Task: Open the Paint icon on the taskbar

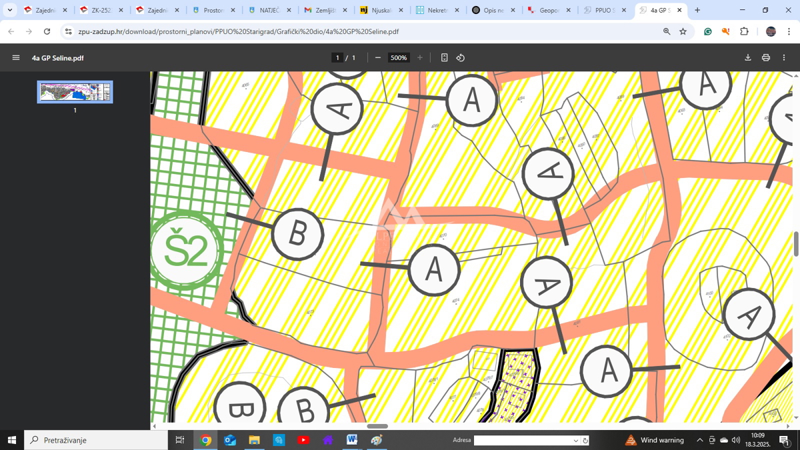Action: click(377, 440)
